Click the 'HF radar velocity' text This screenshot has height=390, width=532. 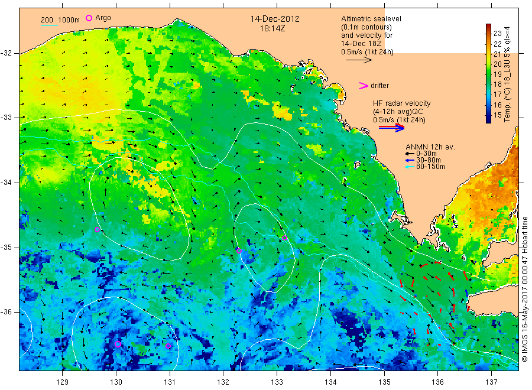point(402,103)
